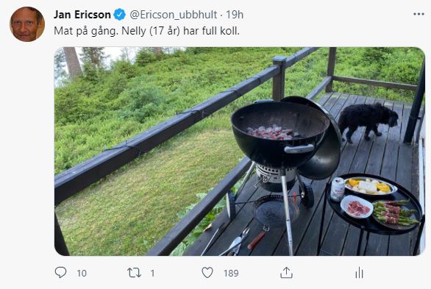Click the reply count 10

coord(82,273)
